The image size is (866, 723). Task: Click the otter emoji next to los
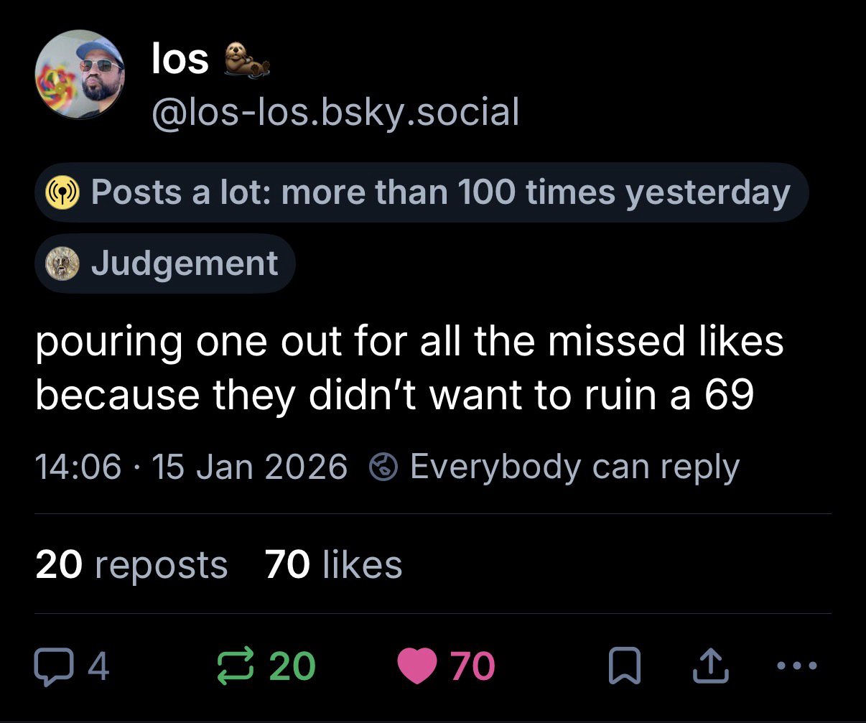point(246,60)
